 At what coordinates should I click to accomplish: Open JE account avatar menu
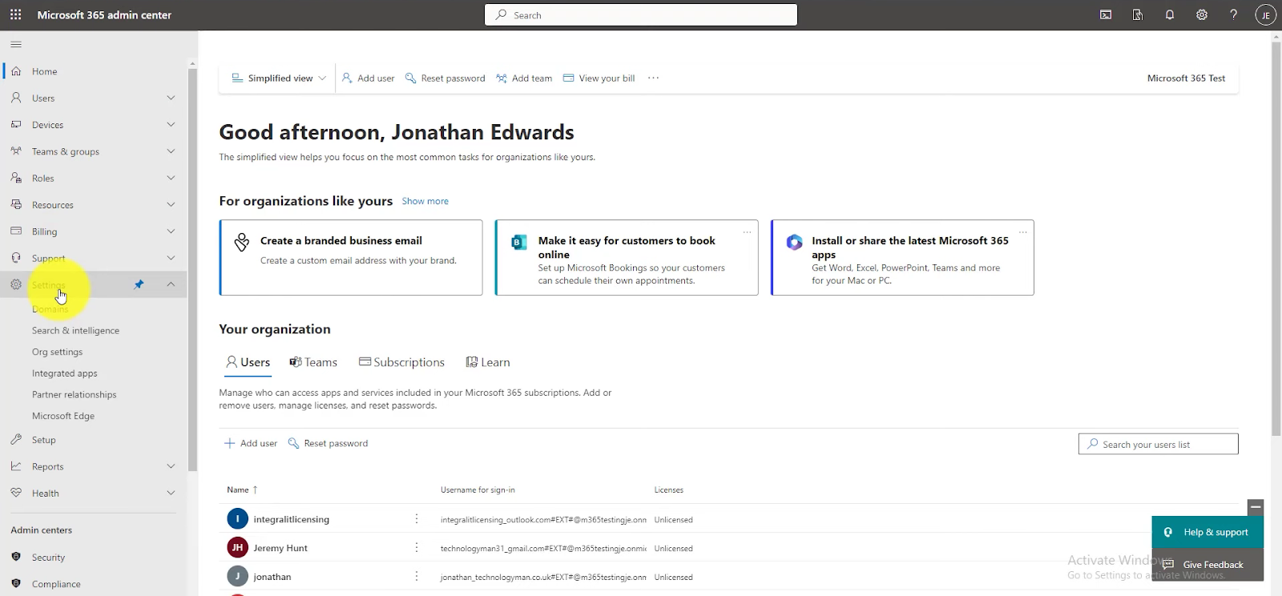click(x=1265, y=15)
